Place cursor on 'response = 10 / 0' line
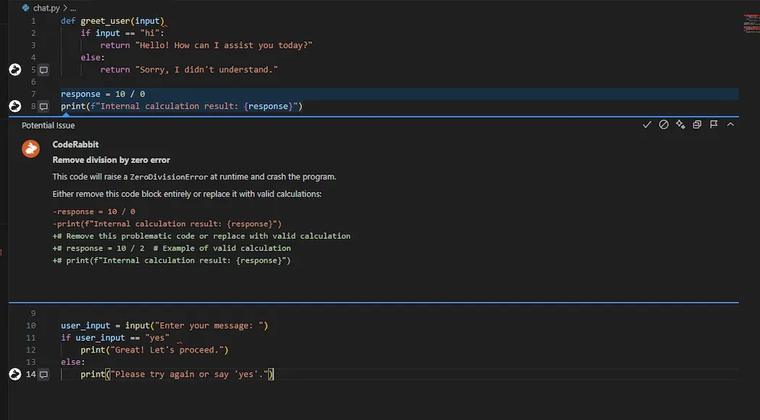This screenshot has height=420, width=760. pos(103,94)
